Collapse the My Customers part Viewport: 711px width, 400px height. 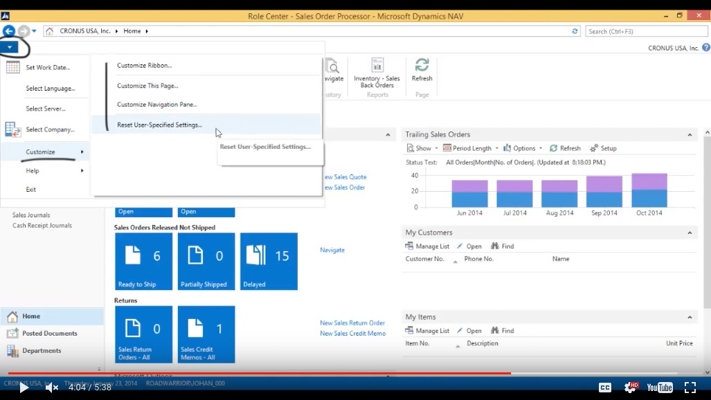(690, 233)
